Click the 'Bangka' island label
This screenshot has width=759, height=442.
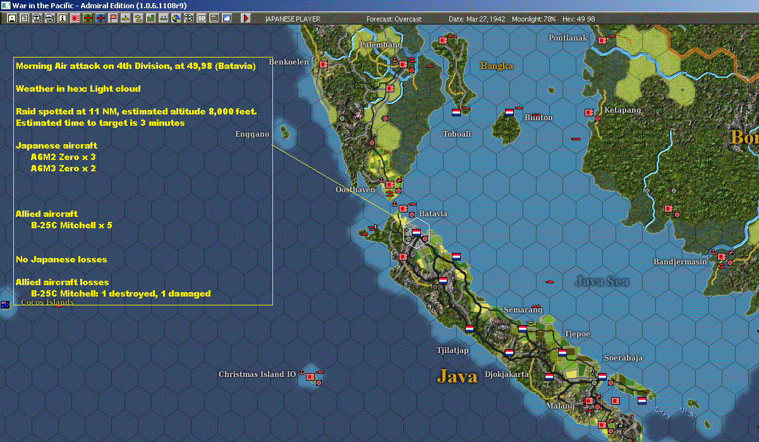point(497,66)
